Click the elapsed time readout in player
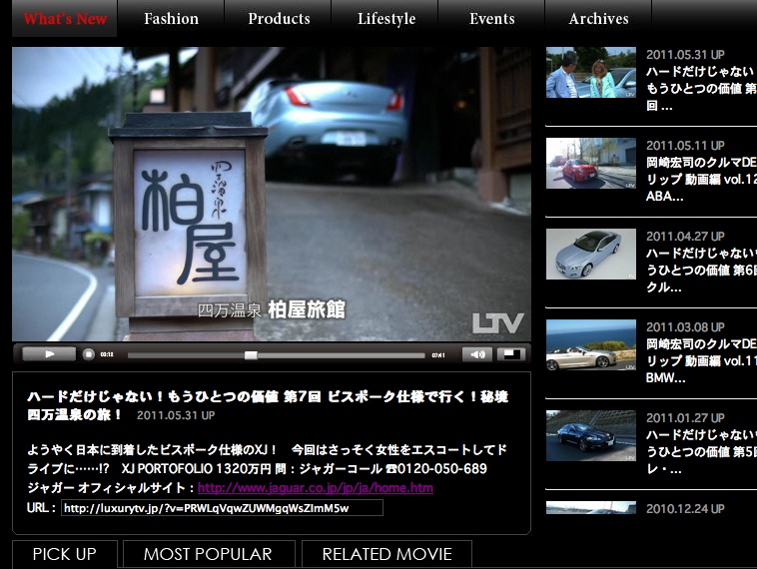 pos(107,354)
